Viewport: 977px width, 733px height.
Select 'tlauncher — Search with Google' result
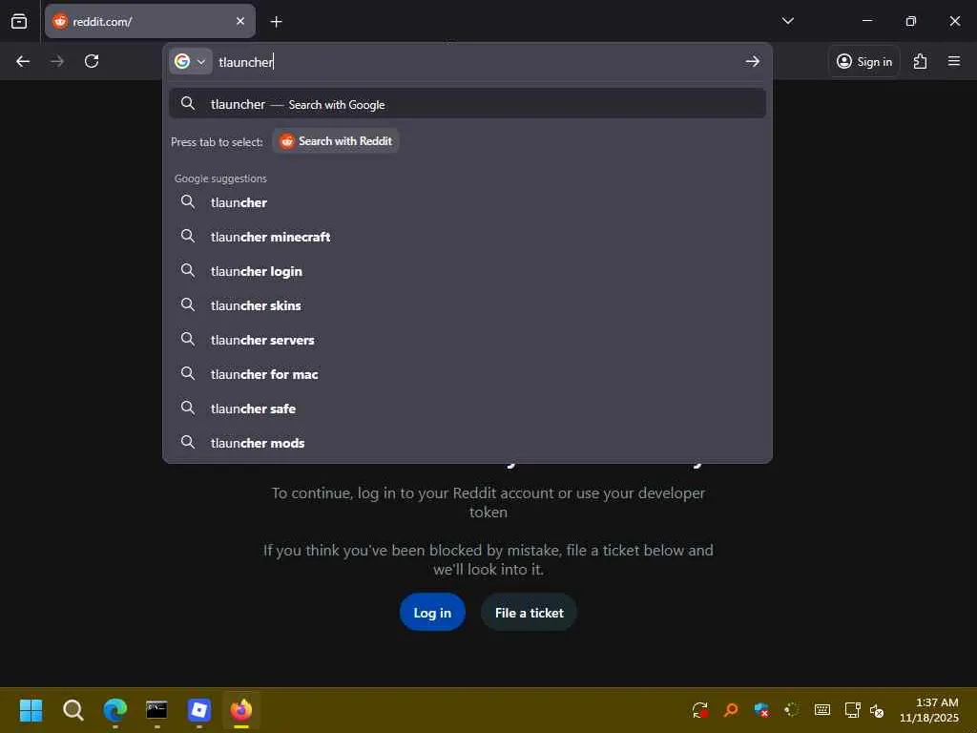click(x=468, y=103)
